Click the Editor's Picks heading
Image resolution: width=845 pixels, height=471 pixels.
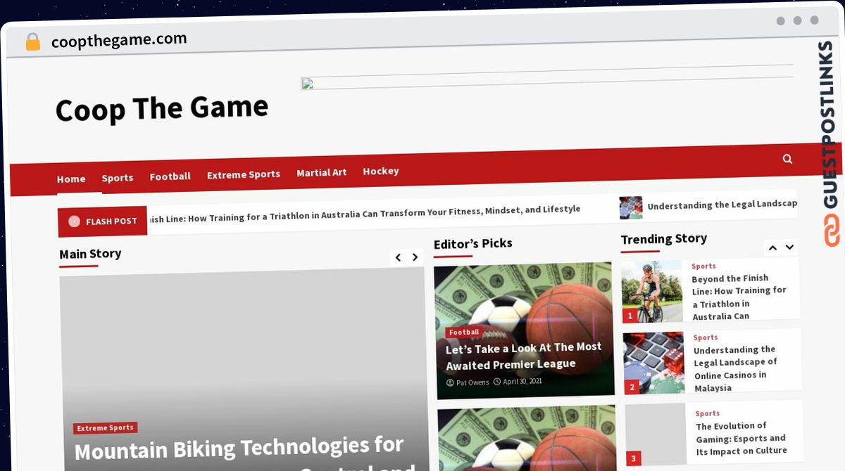(473, 244)
